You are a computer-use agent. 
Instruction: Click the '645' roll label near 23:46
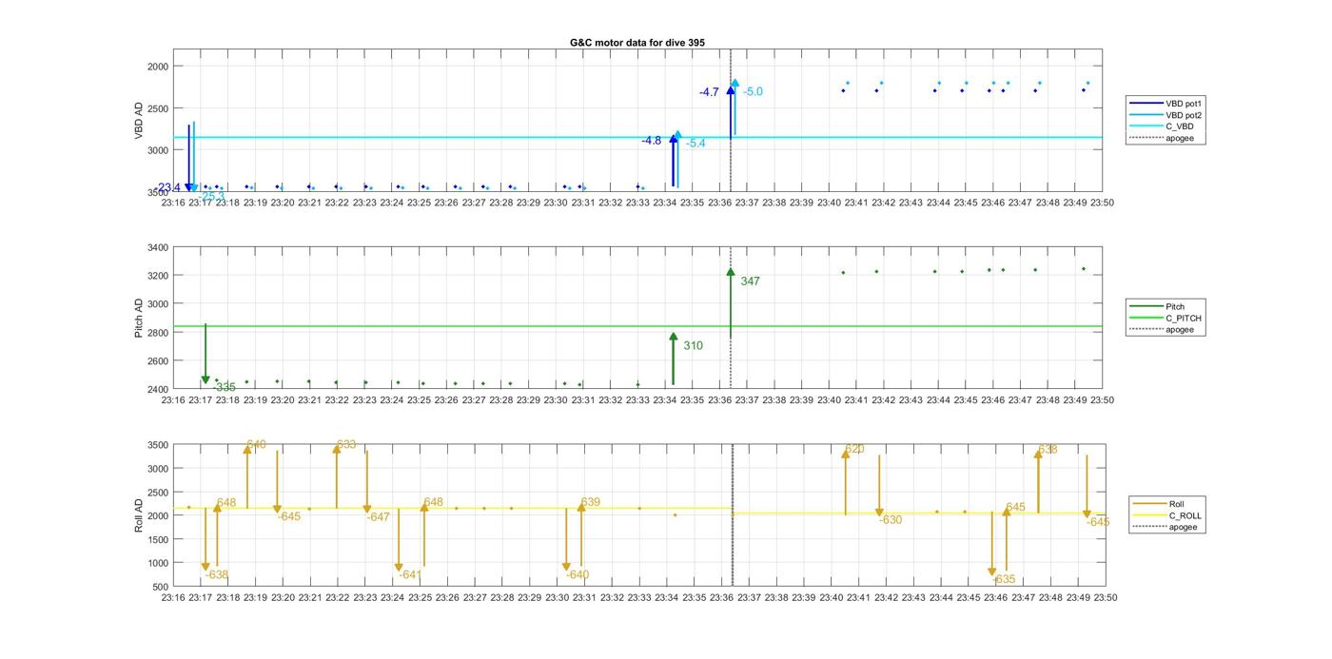tap(1015, 508)
